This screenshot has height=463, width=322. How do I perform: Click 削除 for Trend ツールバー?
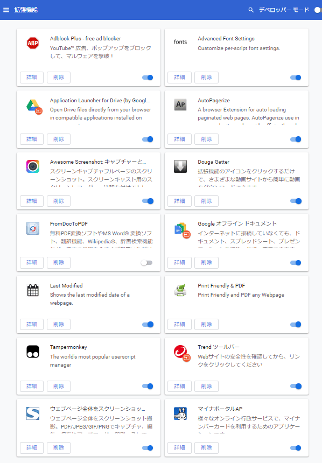tap(206, 386)
